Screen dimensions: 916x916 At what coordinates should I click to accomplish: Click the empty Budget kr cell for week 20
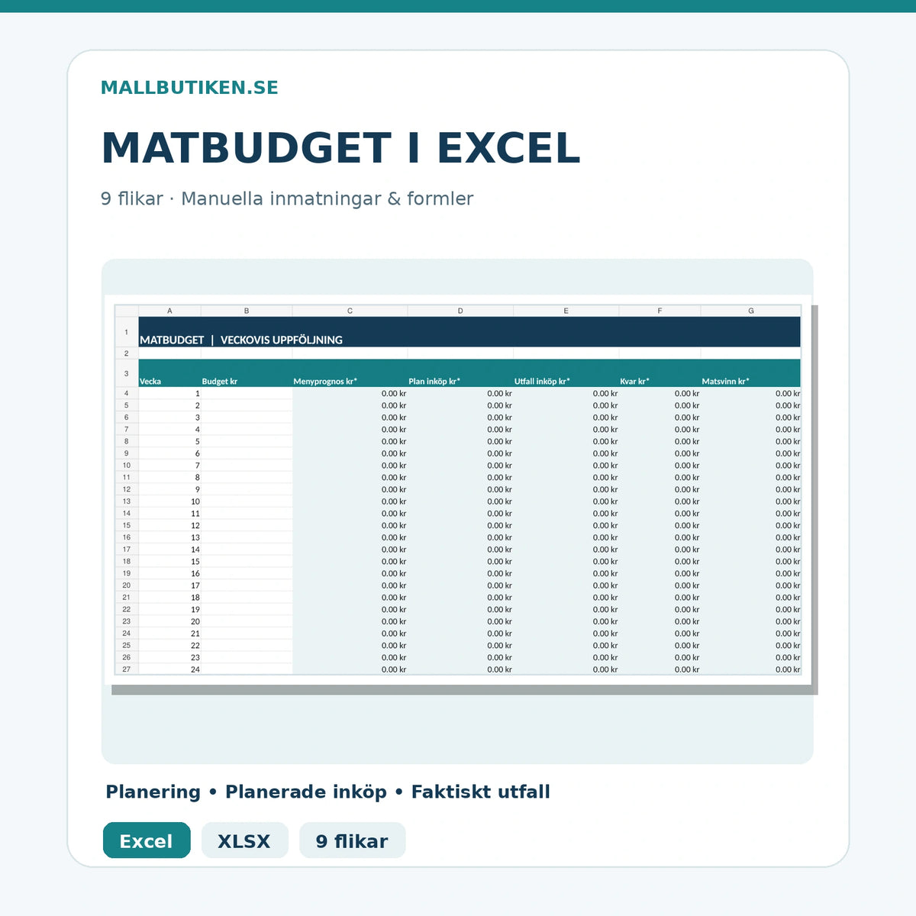247,621
